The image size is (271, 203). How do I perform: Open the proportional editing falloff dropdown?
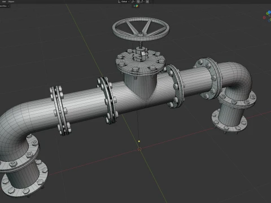pyautogui.click(x=151, y=2)
